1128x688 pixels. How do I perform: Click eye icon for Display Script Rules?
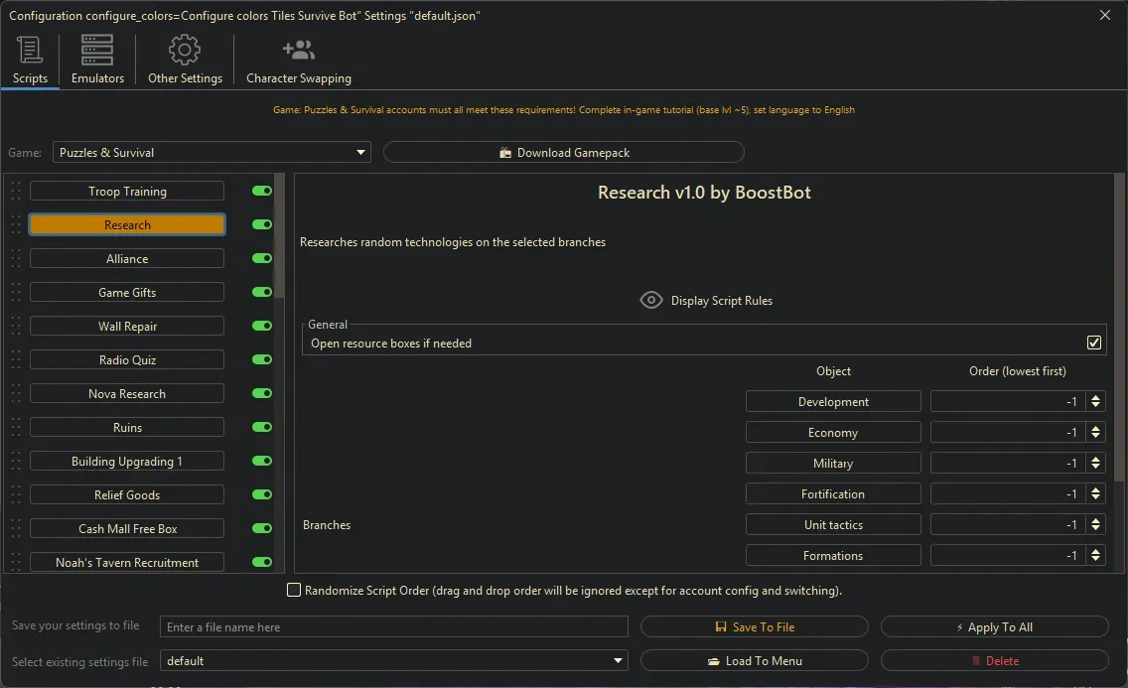click(651, 300)
